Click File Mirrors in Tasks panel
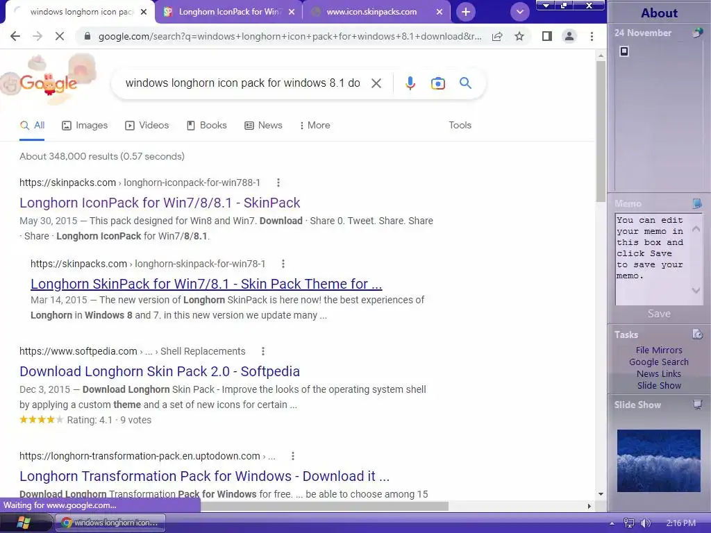Image resolution: width=711 pixels, height=533 pixels. pyautogui.click(x=659, y=350)
